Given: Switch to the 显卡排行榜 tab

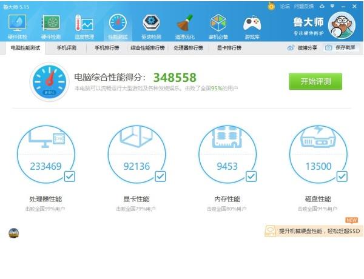Looking at the screenshot, I should point(229,48).
